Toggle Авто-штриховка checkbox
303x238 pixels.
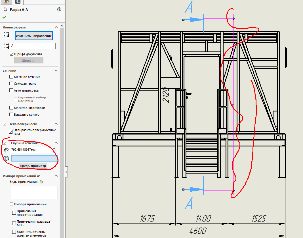(x=11, y=90)
